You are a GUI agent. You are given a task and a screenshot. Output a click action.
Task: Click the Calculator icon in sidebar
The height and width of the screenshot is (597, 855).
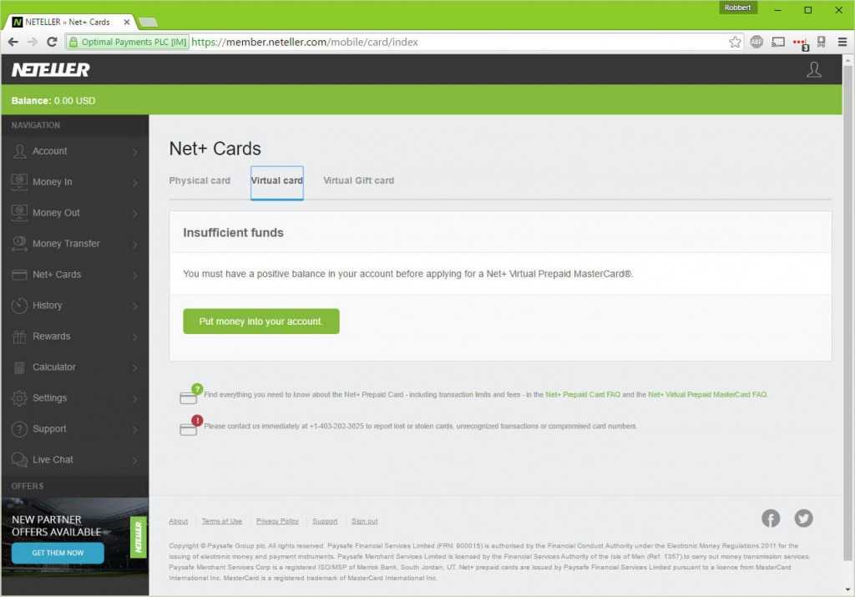click(18, 367)
